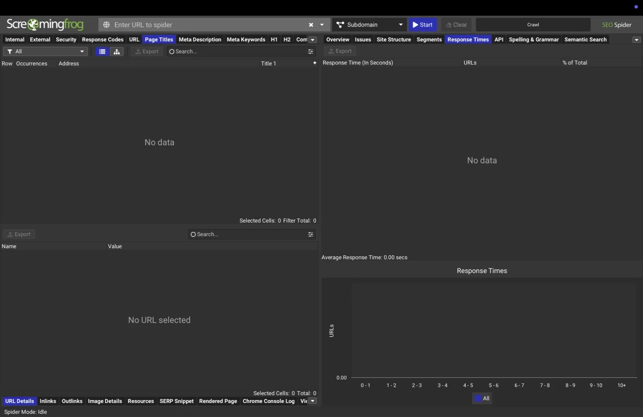The height and width of the screenshot is (417, 643).
Task: Open the Inlinks bottom tab
Action: (x=48, y=402)
